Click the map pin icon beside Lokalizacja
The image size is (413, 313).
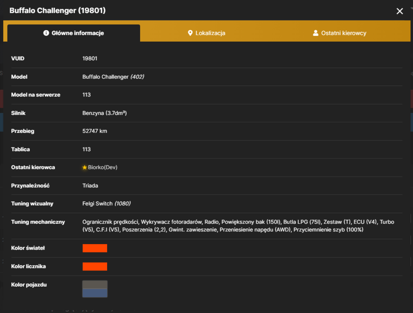190,33
